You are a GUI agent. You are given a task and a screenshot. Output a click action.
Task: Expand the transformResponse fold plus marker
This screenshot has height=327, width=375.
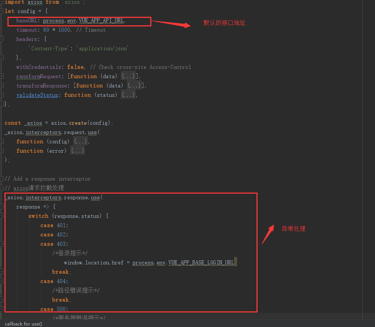pos(1,86)
